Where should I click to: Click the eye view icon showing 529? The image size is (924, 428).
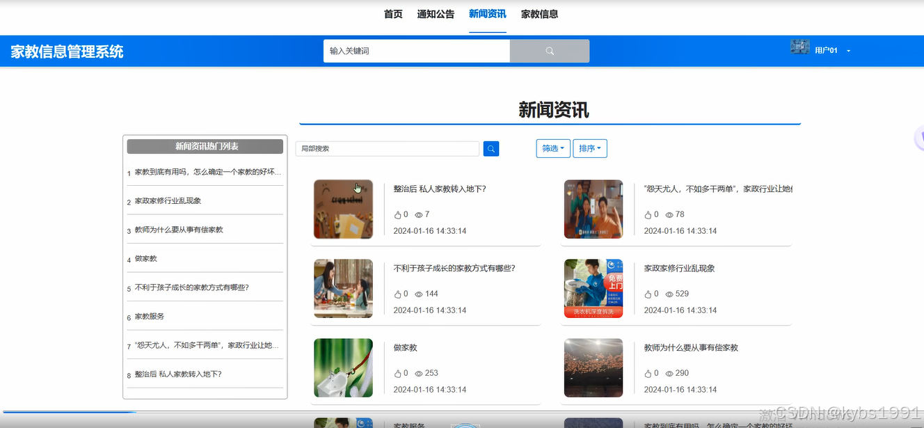[669, 294]
